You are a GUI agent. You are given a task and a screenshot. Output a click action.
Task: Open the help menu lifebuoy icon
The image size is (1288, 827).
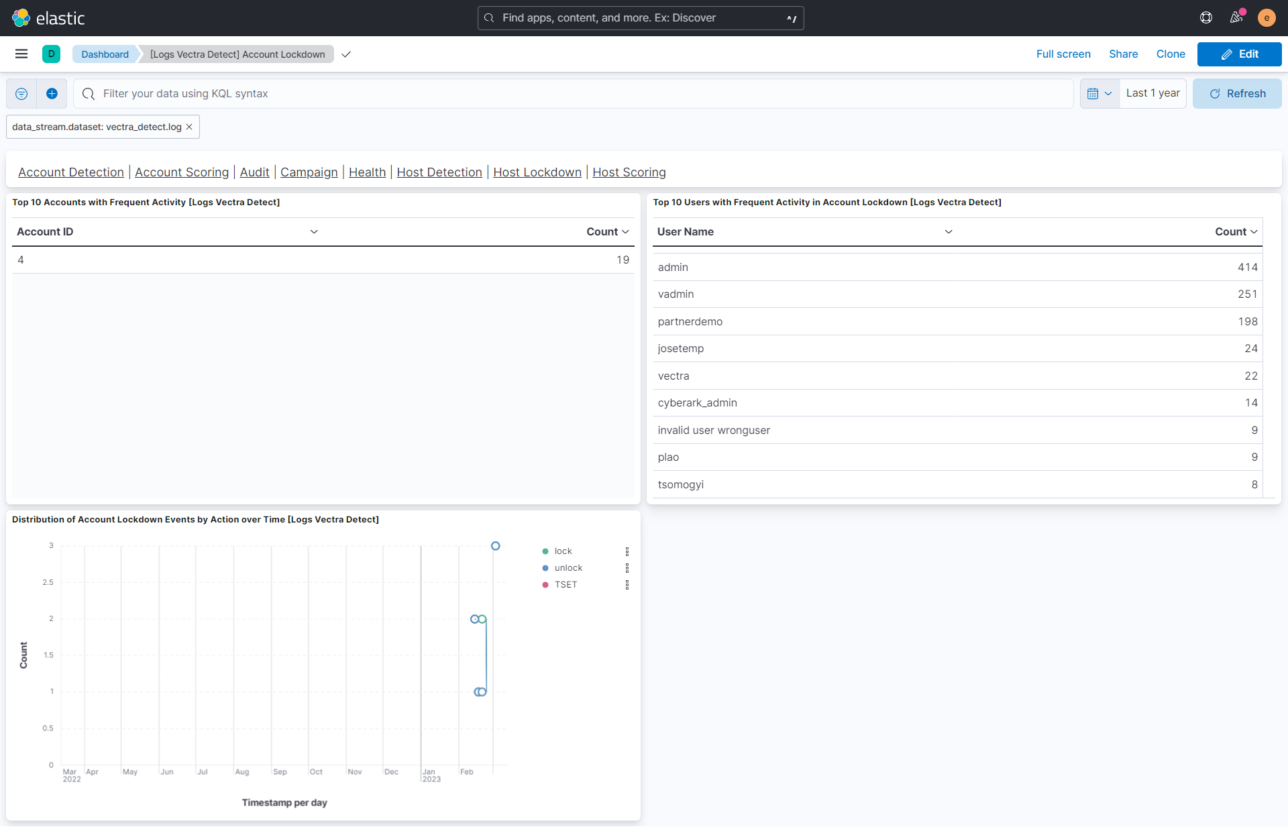pyautogui.click(x=1206, y=18)
